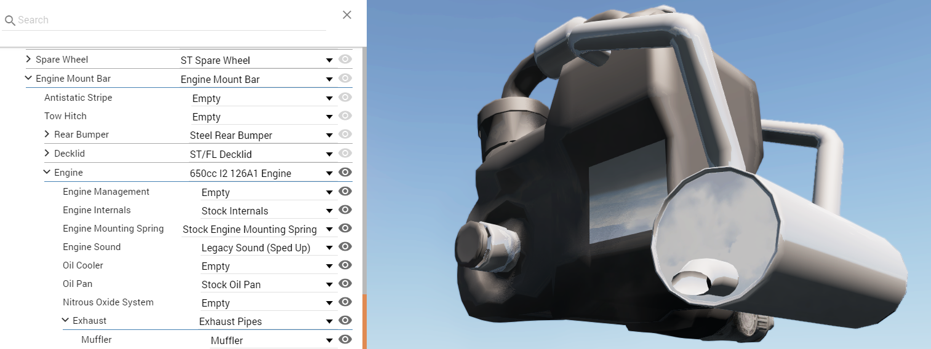This screenshot has height=349, width=931.
Task: Toggle visibility eye for Engine Mount Bar
Action: coord(345,78)
